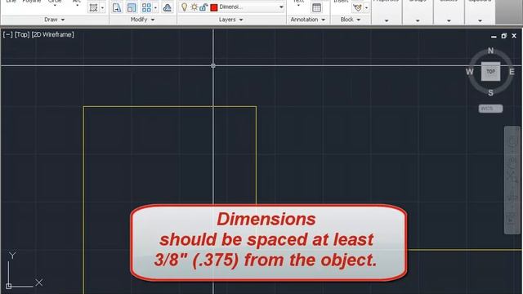Viewport: 523px width, 294px height.
Task: Expand the Draw panel title
Action: tap(55, 20)
